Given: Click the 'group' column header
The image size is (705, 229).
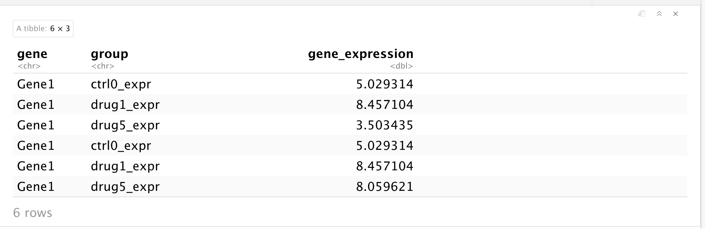Looking at the screenshot, I should (109, 54).
